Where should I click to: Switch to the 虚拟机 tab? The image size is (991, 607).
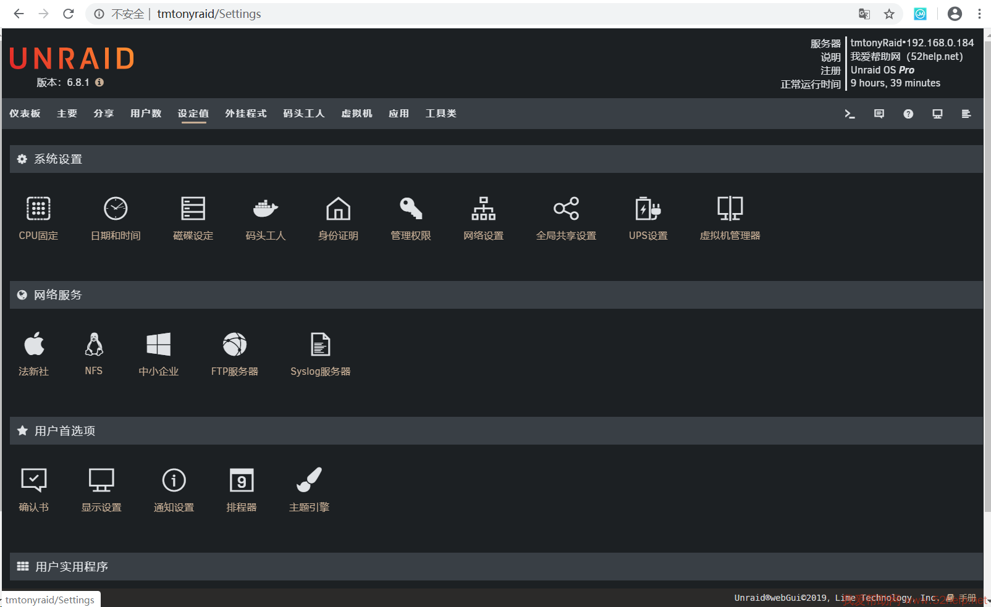click(x=356, y=114)
